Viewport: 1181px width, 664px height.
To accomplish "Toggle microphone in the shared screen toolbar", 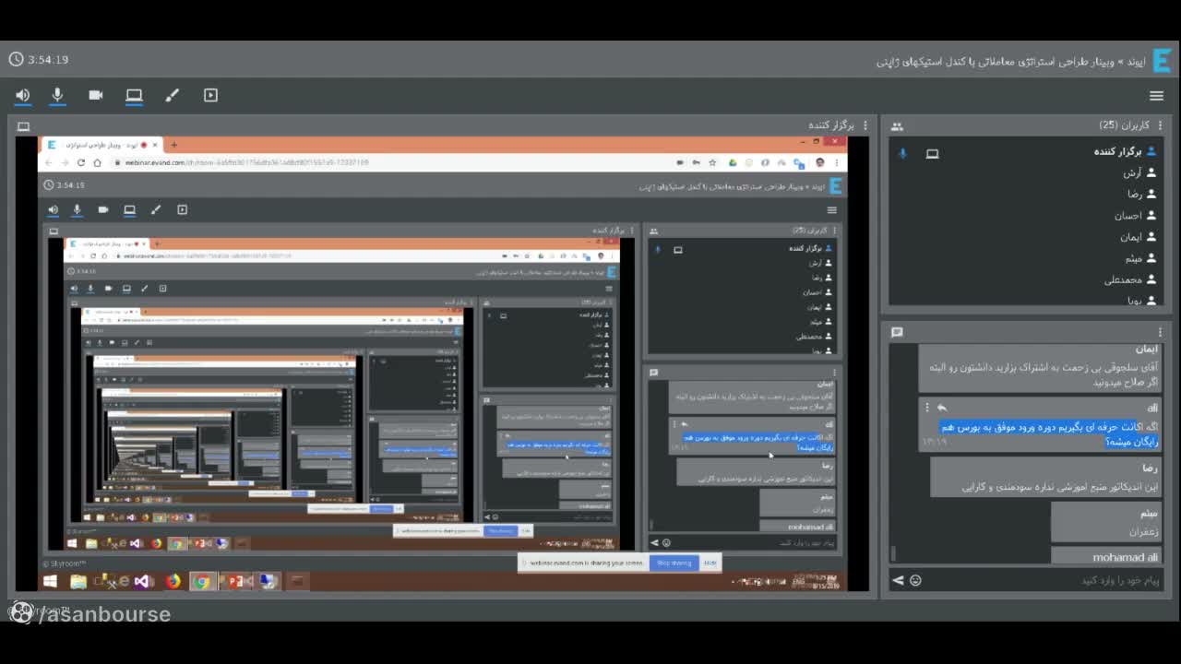I will [78, 210].
